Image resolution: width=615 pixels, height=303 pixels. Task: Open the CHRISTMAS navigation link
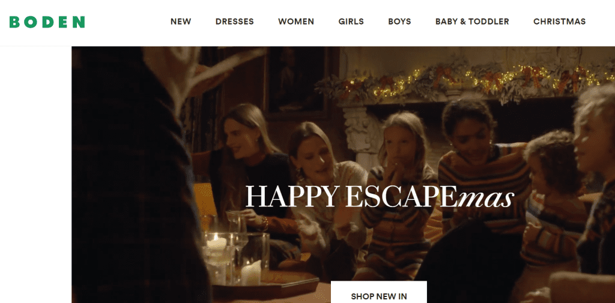pos(559,22)
